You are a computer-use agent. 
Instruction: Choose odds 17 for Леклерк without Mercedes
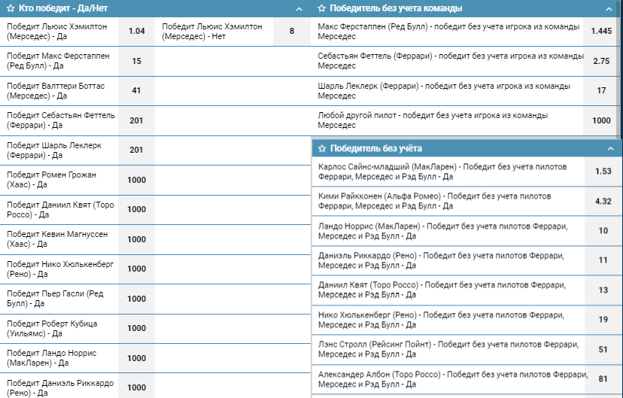pyautogui.click(x=601, y=91)
